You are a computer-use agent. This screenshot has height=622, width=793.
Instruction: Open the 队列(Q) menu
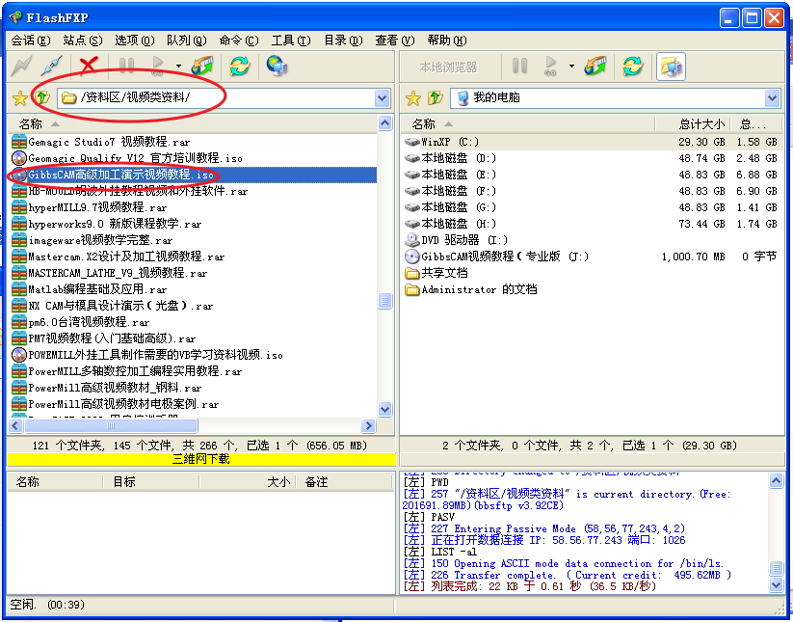click(x=187, y=41)
